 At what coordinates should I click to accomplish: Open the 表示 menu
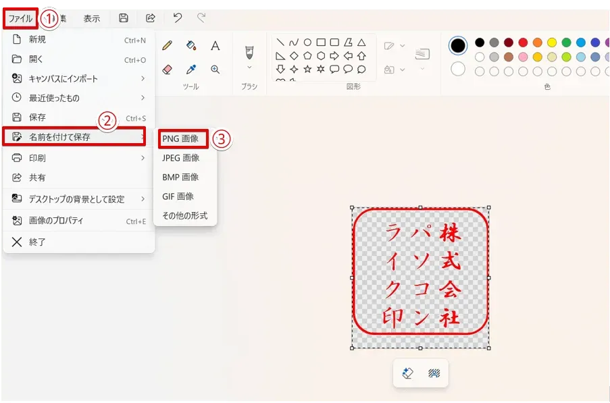[92, 18]
